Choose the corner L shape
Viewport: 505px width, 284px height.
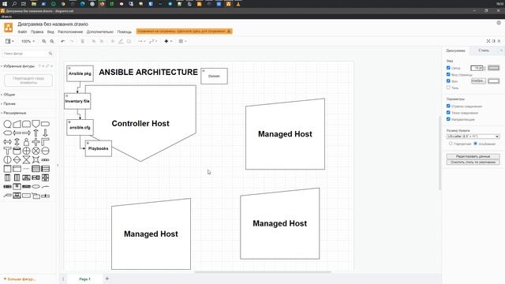(x=46, y=142)
